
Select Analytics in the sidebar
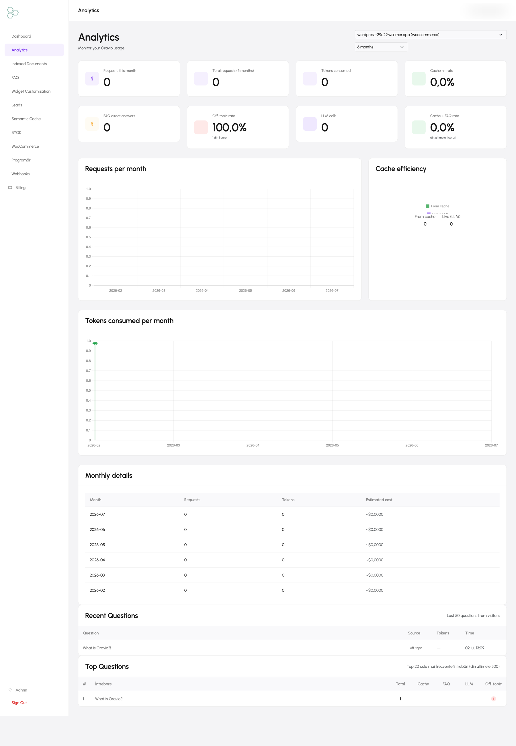click(34, 50)
